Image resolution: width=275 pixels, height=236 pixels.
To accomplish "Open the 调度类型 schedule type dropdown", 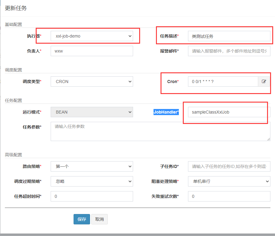I will tap(92, 82).
